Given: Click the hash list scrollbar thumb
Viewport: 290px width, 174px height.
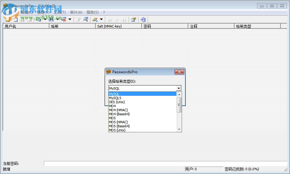Looking at the screenshot, I should [x=179, y=105].
